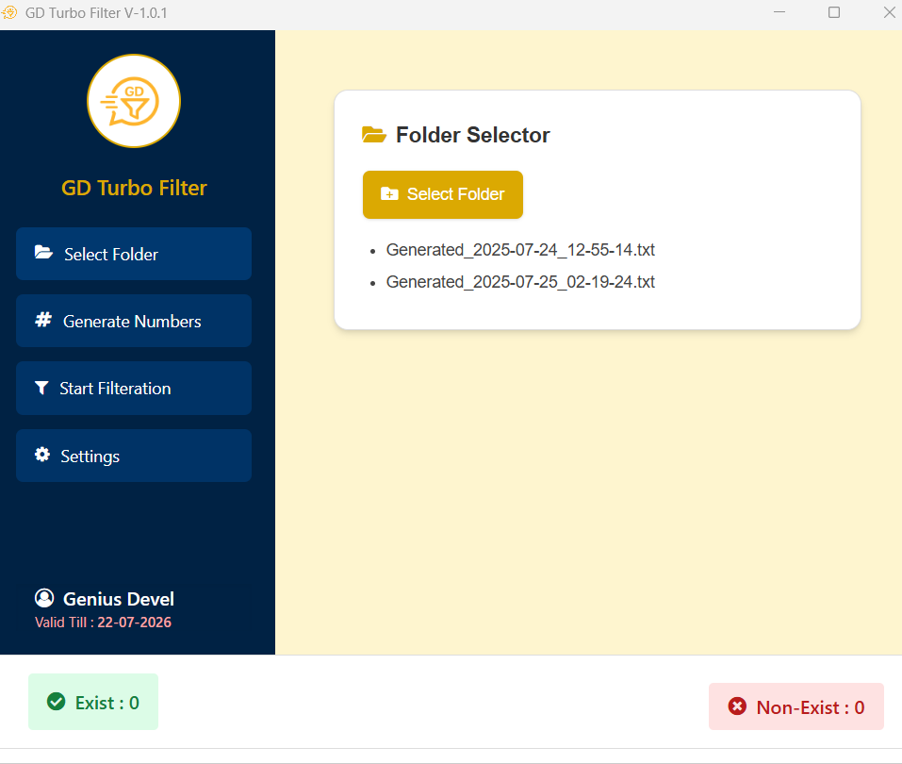Open the Select Folder sidebar menu

coord(134,254)
